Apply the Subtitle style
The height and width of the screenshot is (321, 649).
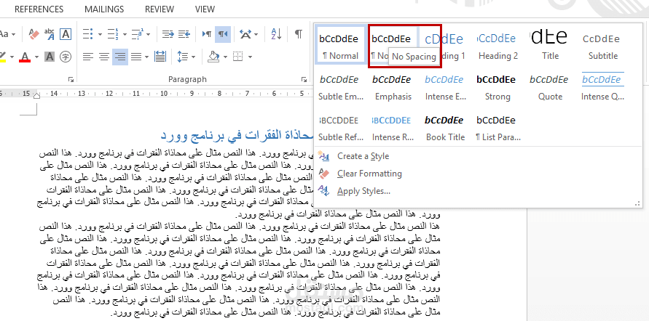(x=603, y=45)
